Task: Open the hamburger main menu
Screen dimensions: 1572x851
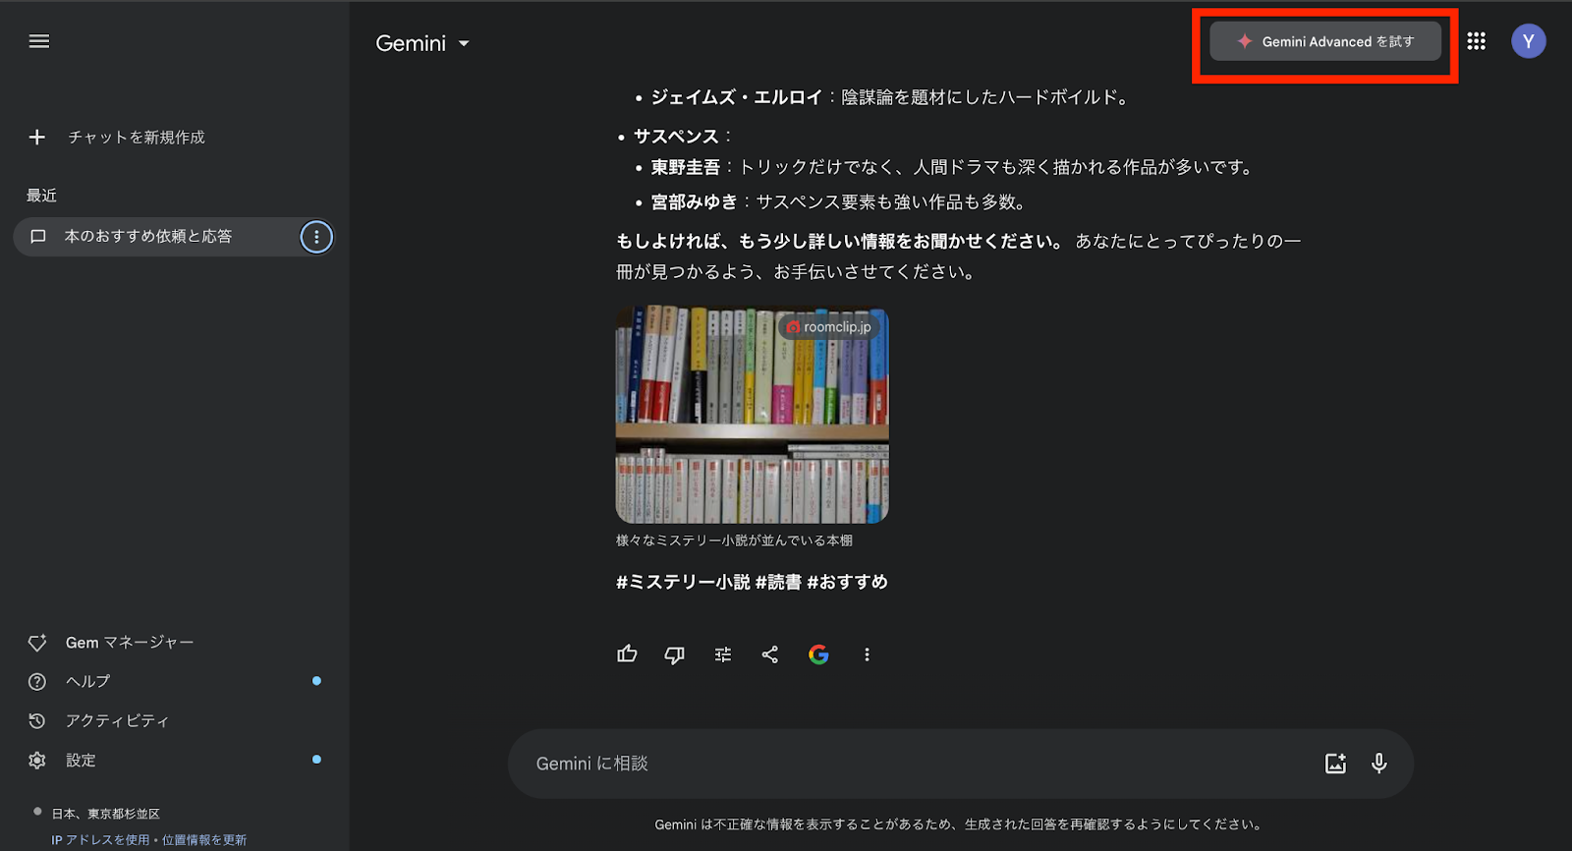Action: click(39, 41)
